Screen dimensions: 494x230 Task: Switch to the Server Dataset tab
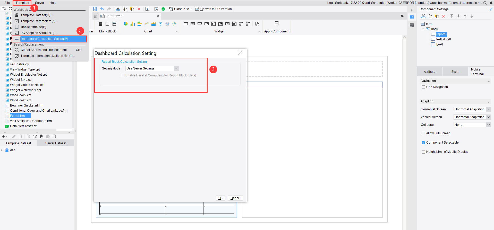[x=56, y=143]
